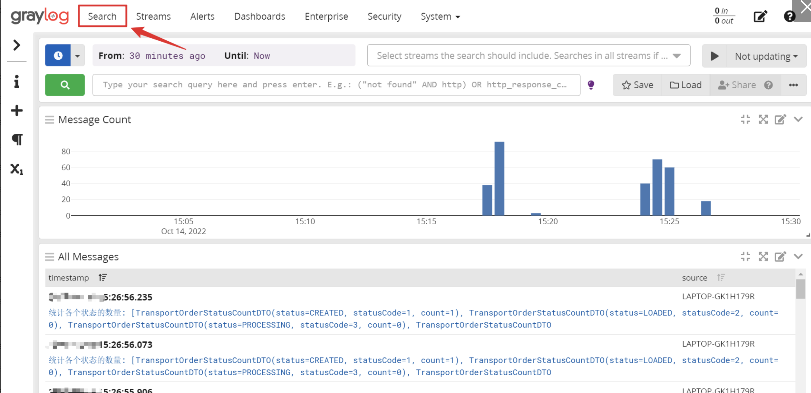Load a saved search

coord(686,85)
